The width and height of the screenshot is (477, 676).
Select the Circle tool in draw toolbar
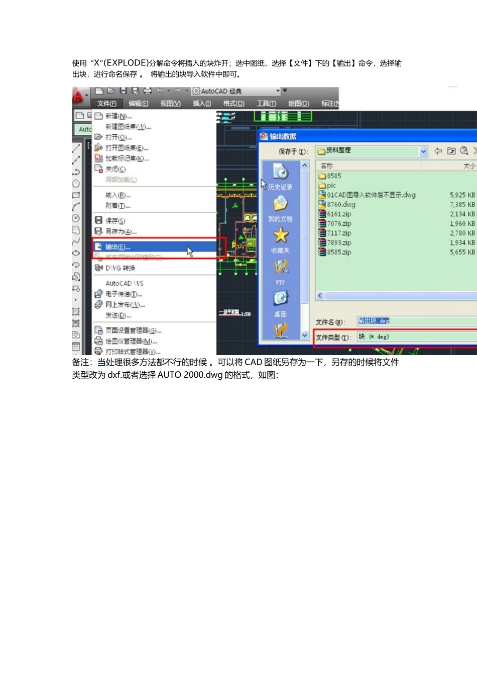click(x=76, y=218)
